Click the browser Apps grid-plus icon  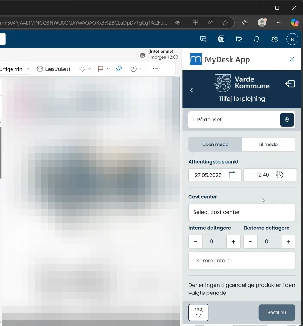195,23
